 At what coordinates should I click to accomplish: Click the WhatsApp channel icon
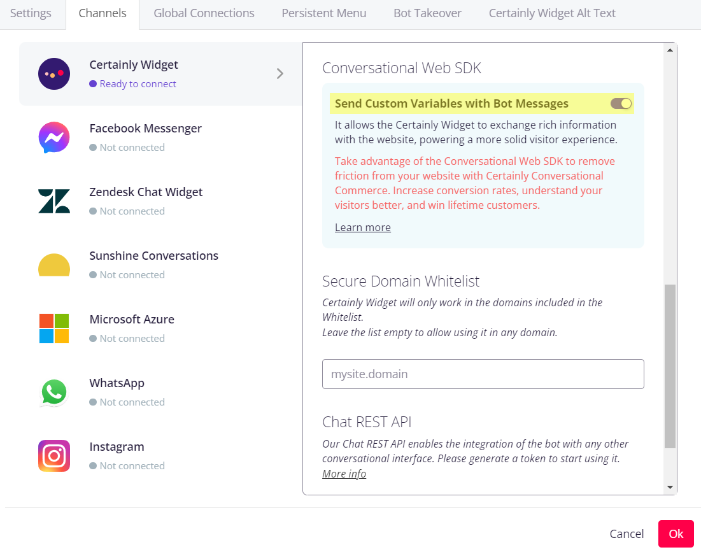click(54, 392)
